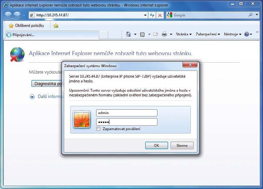Expand Další informace section arrow
263x189 pixels.
(x=32, y=97)
